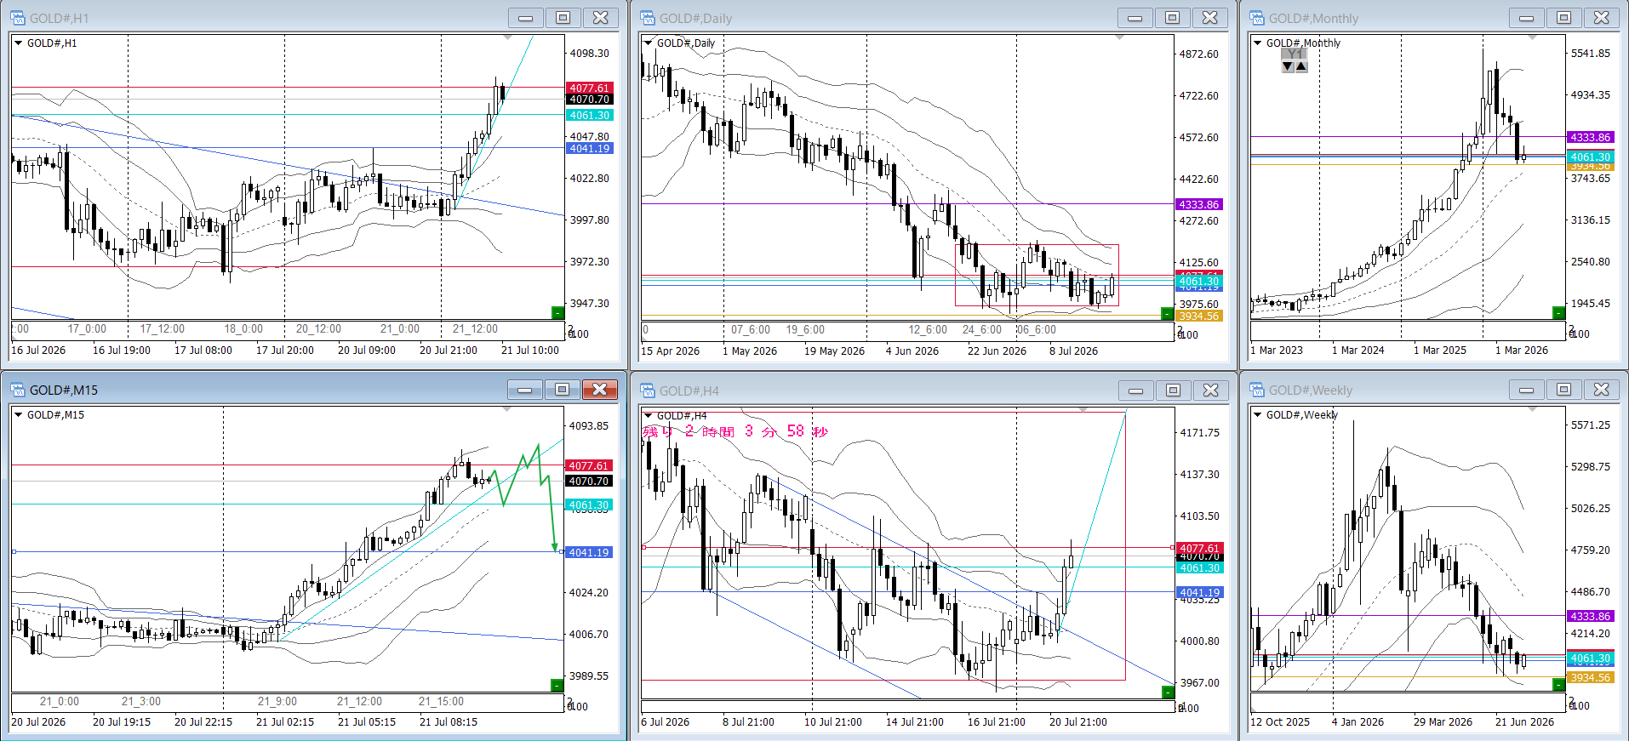Screen dimensions: 1629x741
Task: Click the green minus square in Daily chart
Action: pyautogui.click(x=1167, y=314)
